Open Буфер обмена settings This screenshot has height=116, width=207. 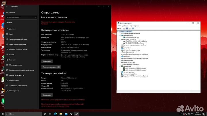(14, 80)
